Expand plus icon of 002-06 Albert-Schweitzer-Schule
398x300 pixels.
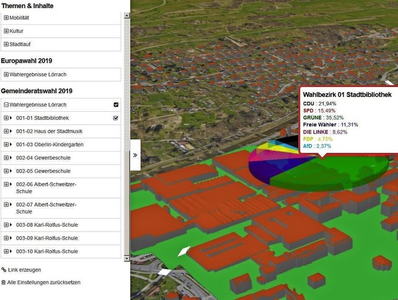(x=6, y=184)
